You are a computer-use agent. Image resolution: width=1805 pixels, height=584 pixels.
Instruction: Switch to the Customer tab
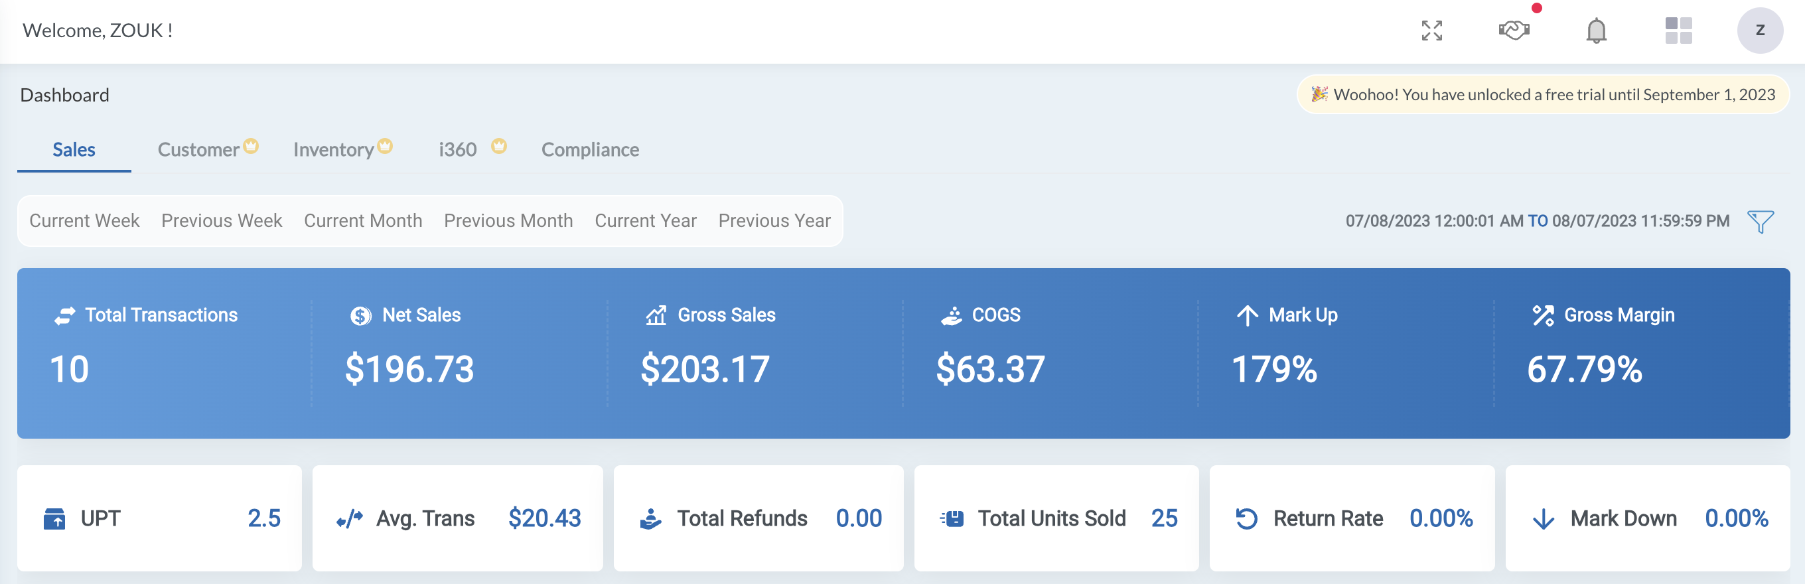point(198,150)
